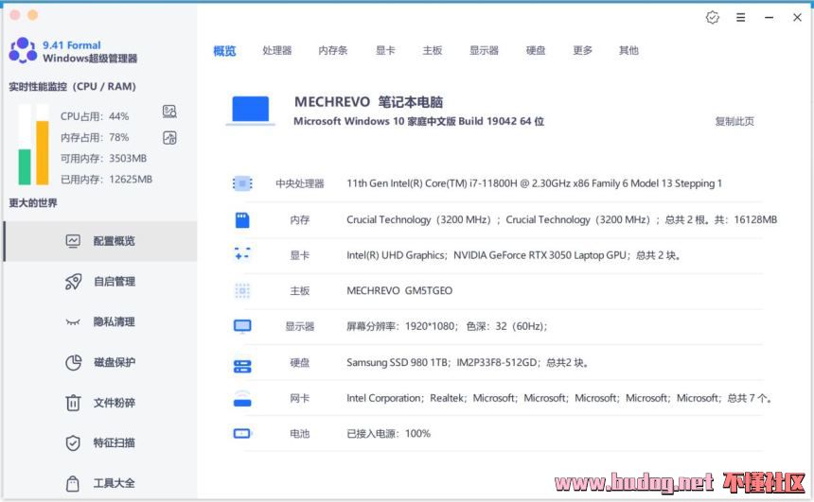Click the 复制此页 link
The width and height of the screenshot is (814, 502).
pos(734,121)
